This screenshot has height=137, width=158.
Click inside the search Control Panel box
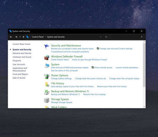tap(127, 37)
